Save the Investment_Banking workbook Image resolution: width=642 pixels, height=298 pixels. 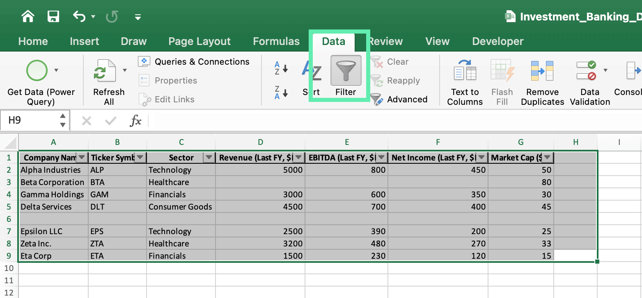(53, 16)
